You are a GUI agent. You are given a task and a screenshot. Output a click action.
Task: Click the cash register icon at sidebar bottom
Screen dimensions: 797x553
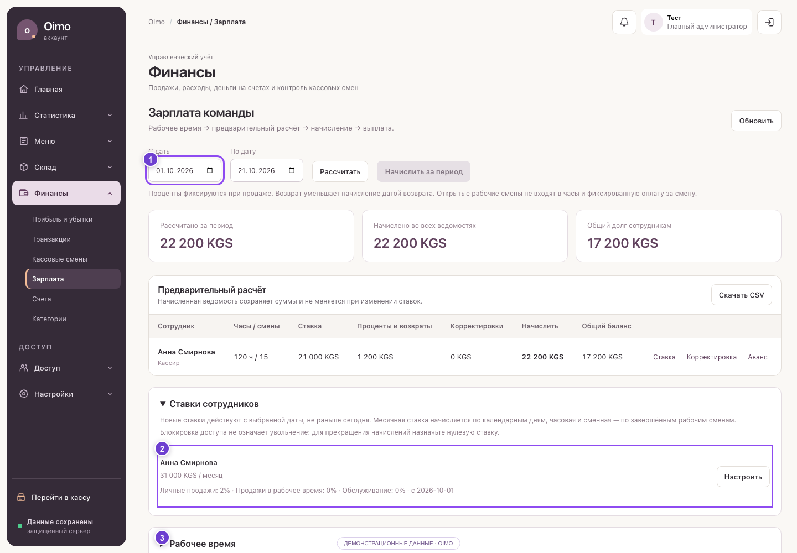click(x=21, y=497)
